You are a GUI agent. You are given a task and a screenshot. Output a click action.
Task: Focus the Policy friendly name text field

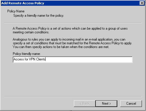pos(73,60)
